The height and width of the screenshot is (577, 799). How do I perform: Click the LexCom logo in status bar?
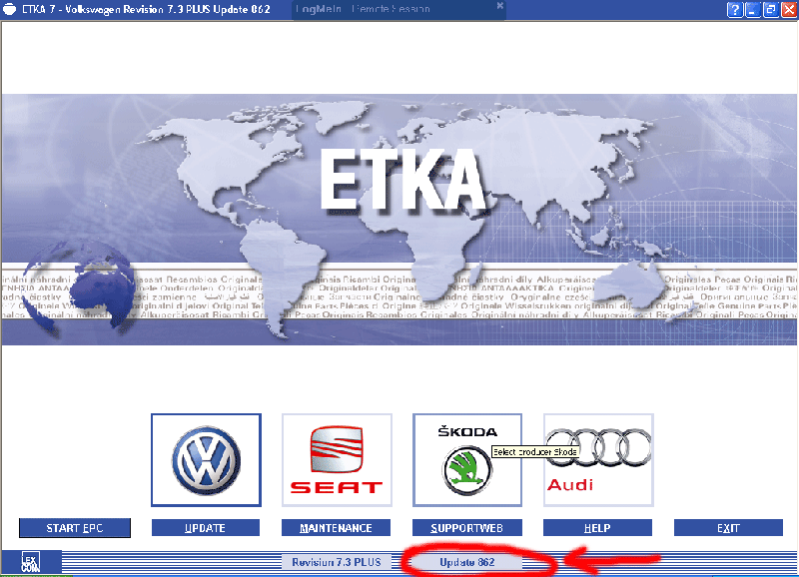[x=31, y=562]
